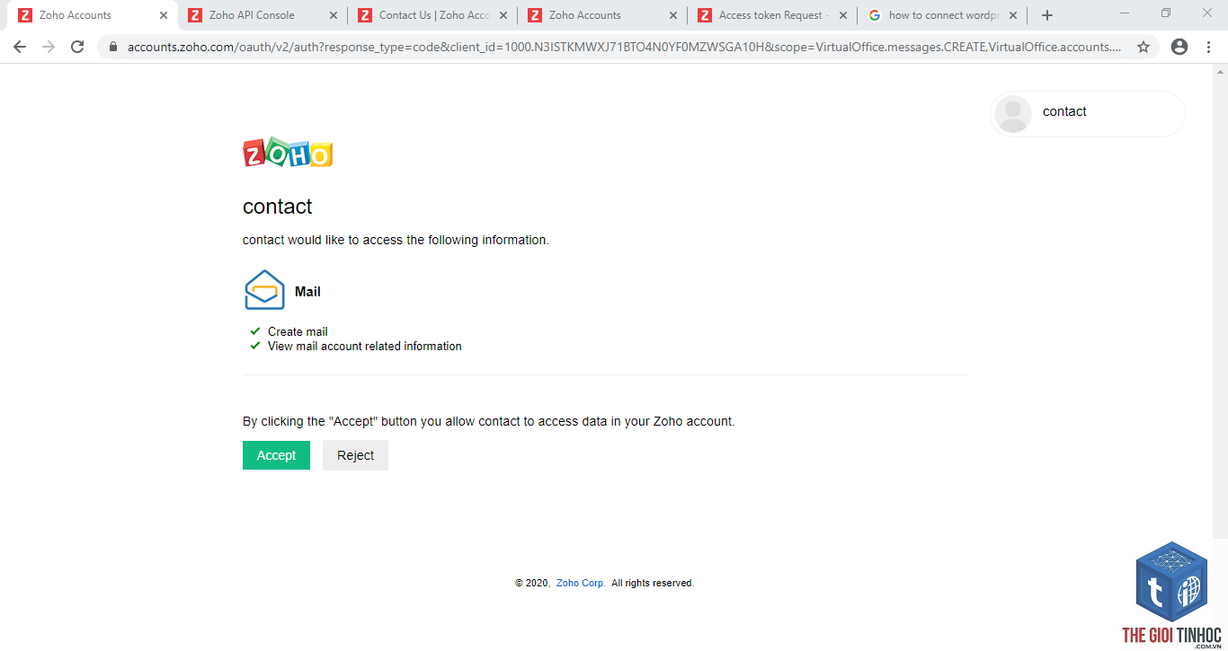The width and height of the screenshot is (1228, 651).
Task: Click the Zoho logo
Action: pos(288,153)
